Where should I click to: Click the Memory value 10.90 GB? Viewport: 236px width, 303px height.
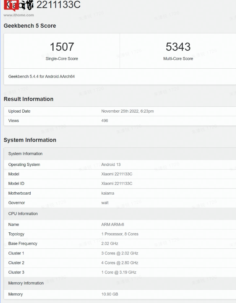pos(110,294)
